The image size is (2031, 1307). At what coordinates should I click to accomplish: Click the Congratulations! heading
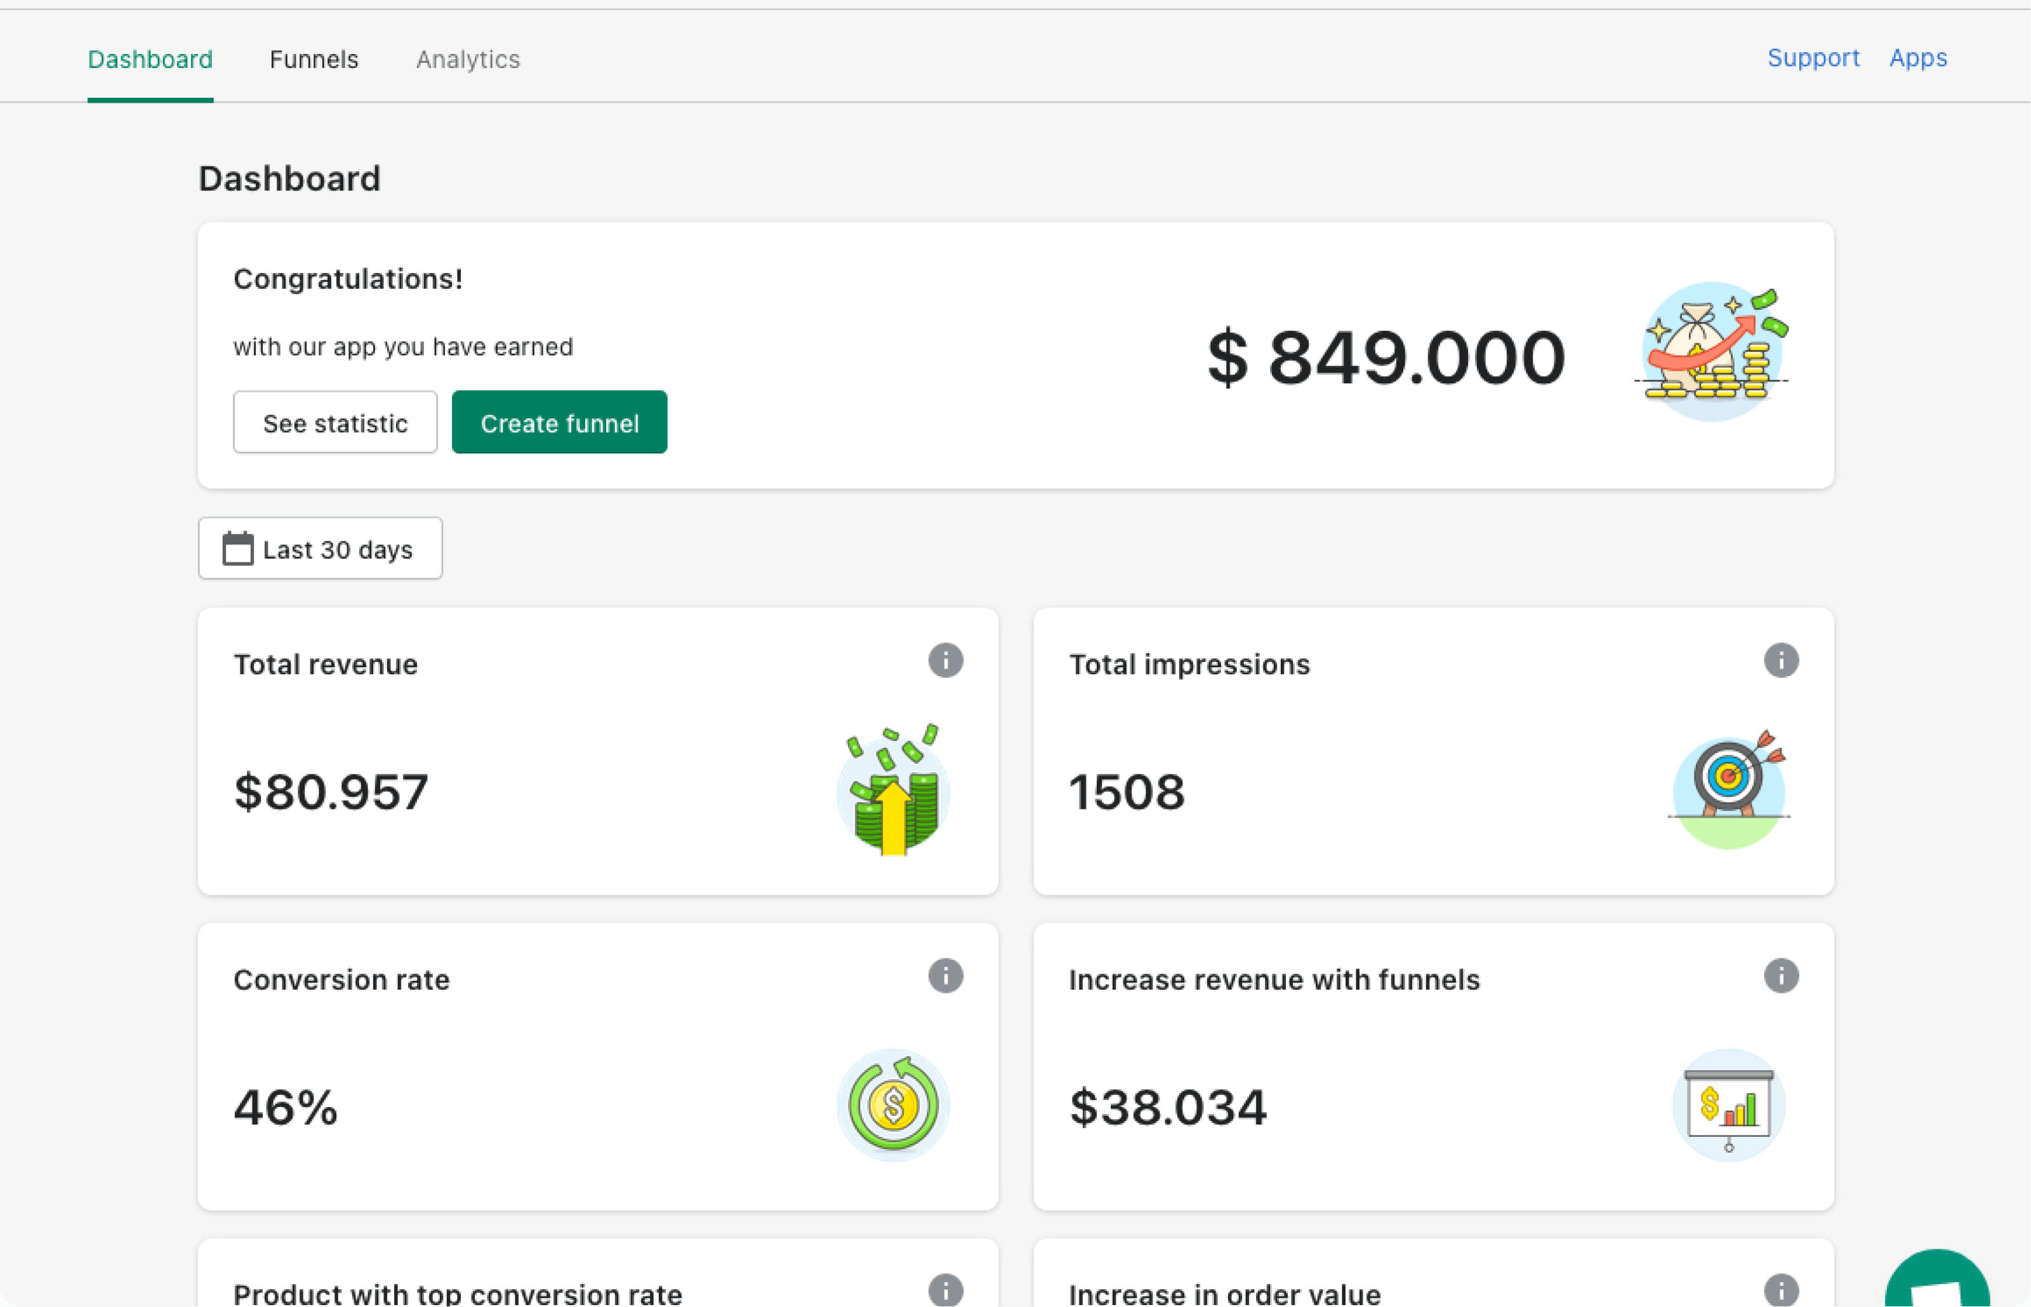(x=348, y=279)
